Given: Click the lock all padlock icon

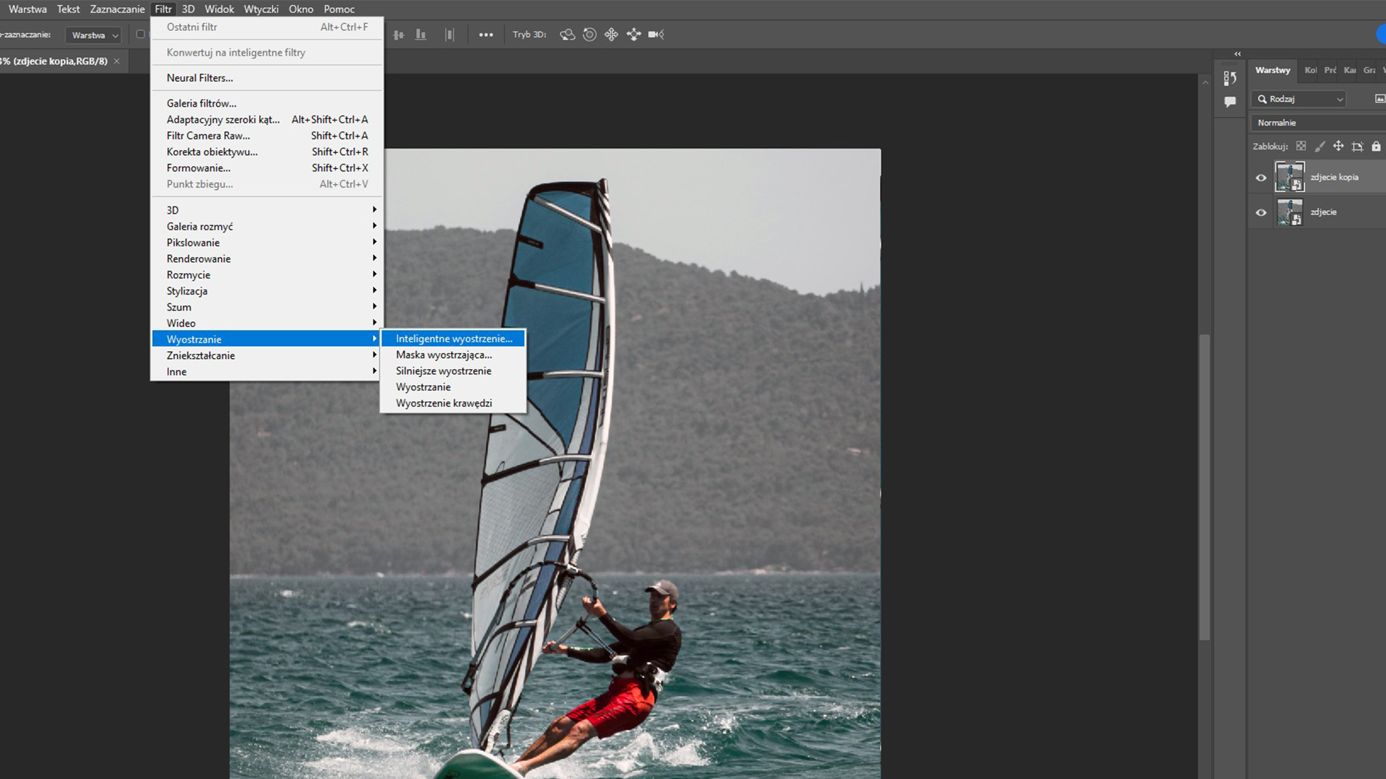Looking at the screenshot, I should point(1376,147).
